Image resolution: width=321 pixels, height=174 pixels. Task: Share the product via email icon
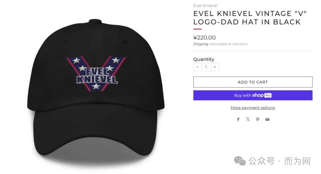click(267, 119)
